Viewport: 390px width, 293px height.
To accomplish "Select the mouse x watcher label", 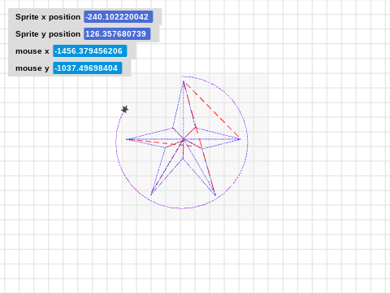I will point(32,51).
